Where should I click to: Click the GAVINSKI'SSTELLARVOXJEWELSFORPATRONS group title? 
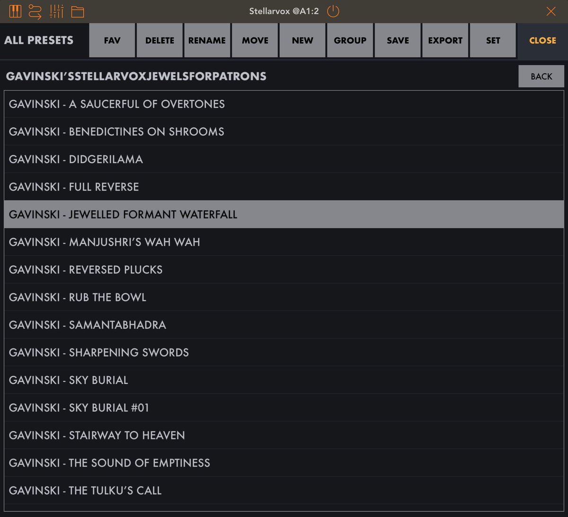136,76
